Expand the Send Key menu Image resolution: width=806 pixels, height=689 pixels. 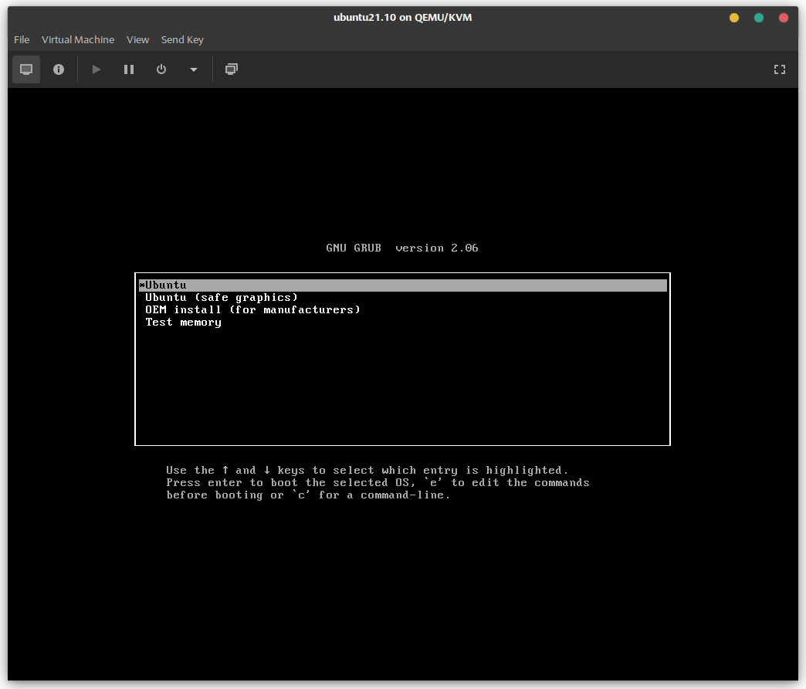pos(182,39)
